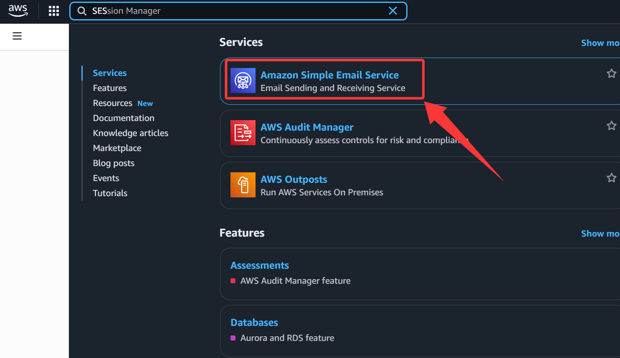Show more Features results
The image size is (620, 358).
point(600,234)
